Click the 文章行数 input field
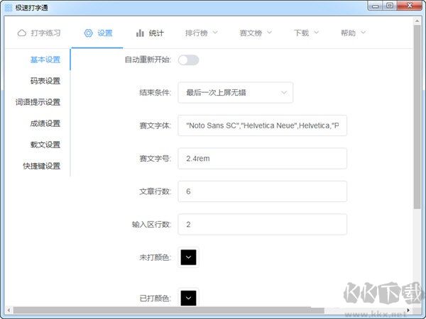 262,191
